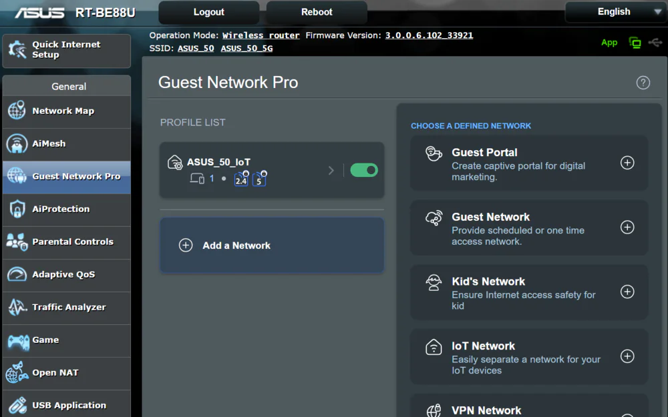Click the Adaptive QoS gauge icon
This screenshot has width=668, height=417.
click(x=17, y=274)
